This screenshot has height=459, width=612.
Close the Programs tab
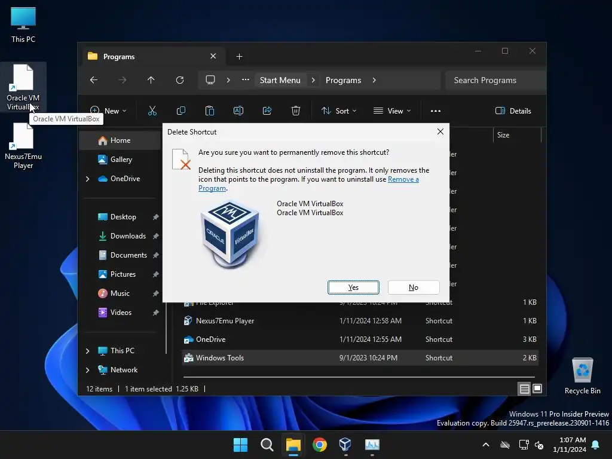(213, 56)
